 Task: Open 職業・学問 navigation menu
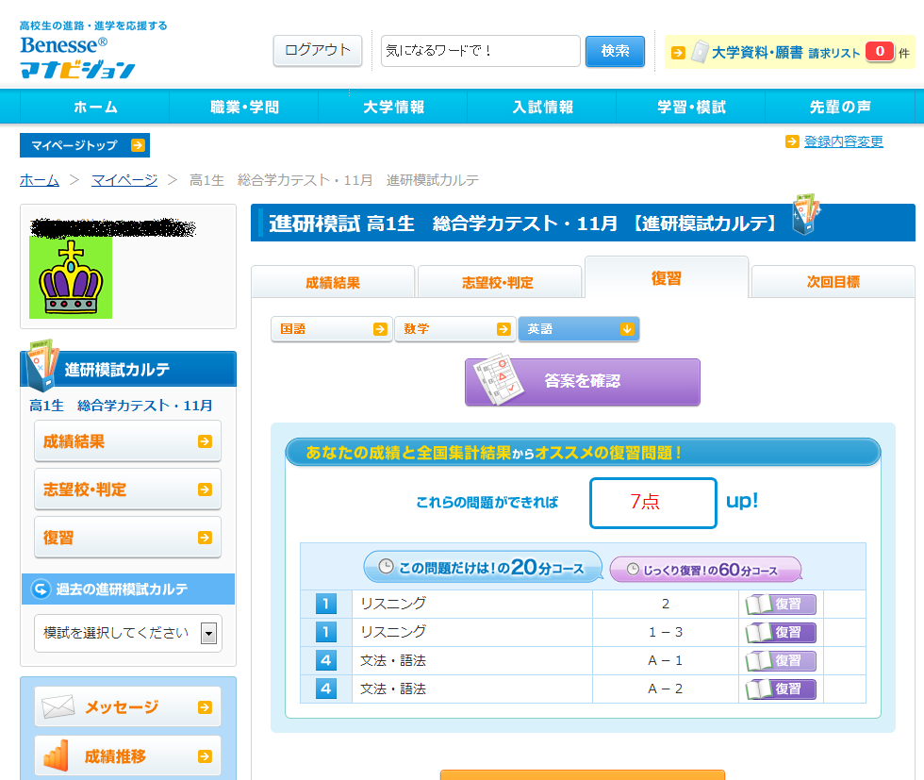click(x=244, y=107)
